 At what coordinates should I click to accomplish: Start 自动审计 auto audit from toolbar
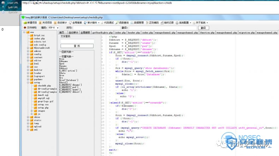coord(60,23)
